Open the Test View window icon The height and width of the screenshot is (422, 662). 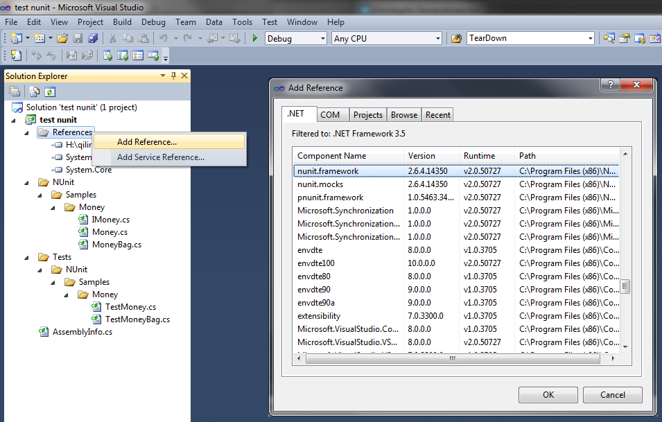click(x=107, y=55)
